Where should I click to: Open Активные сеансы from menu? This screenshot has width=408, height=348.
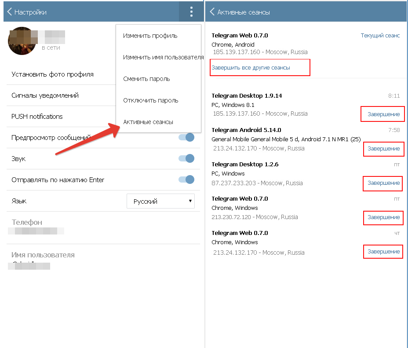click(148, 122)
